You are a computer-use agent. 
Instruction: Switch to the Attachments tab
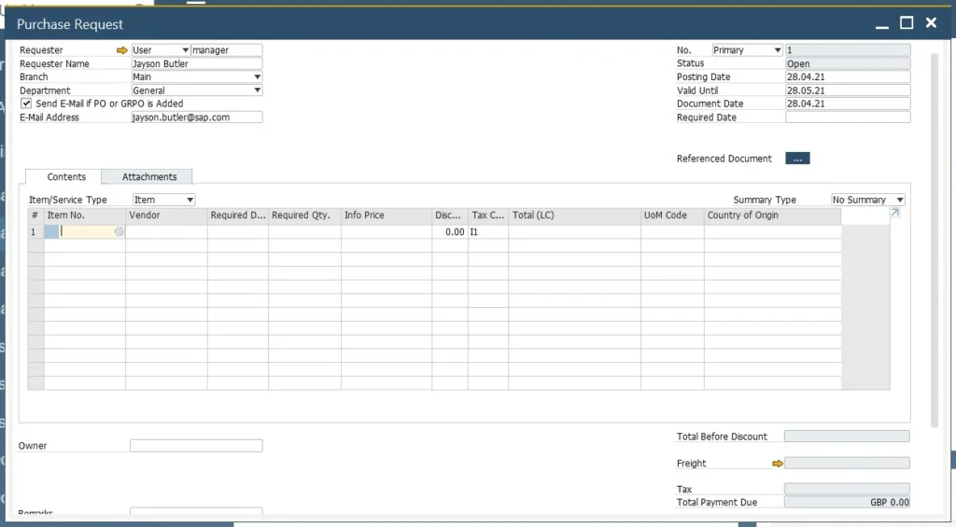(x=149, y=177)
